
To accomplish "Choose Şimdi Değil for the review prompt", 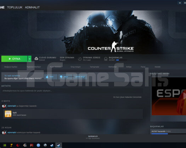I will [80, 77].
